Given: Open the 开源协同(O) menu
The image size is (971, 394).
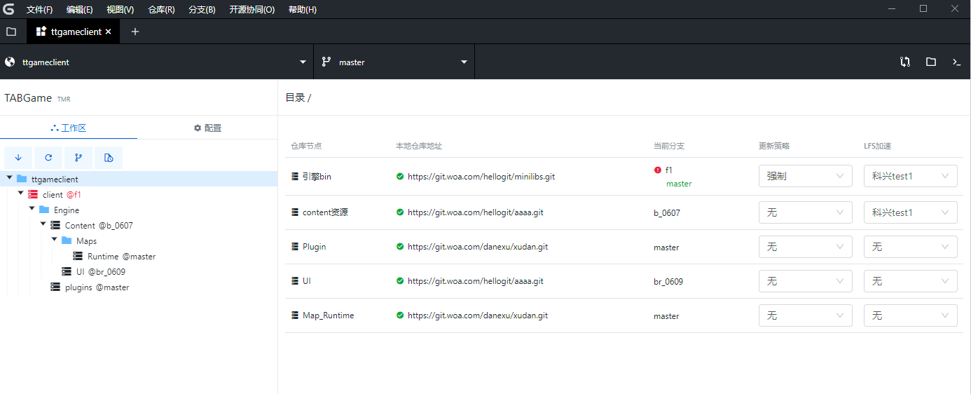Looking at the screenshot, I should pos(252,10).
